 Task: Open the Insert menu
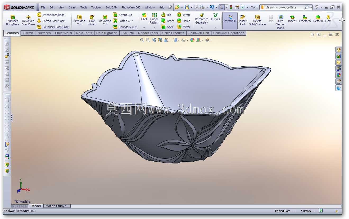coord(72,7)
